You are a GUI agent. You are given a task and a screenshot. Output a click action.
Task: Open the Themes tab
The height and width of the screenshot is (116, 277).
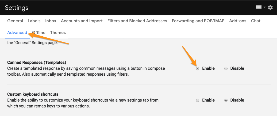point(58,33)
